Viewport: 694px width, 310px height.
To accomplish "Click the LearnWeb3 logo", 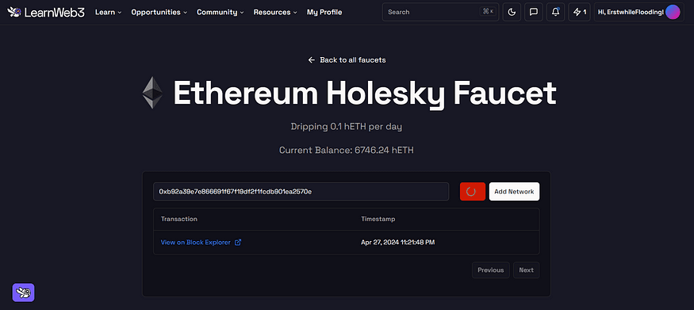I will [x=46, y=12].
